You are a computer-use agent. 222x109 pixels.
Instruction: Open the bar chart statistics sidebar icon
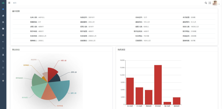(3, 16)
